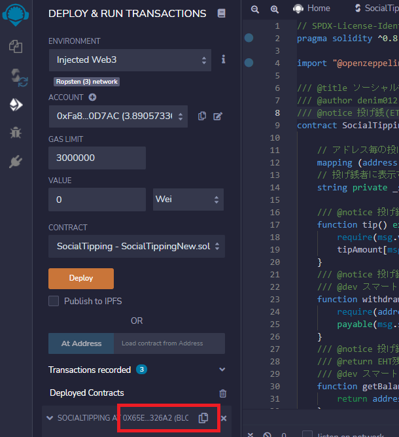This screenshot has width=399, height=437.
Task: Open the Solidity Compiler sidebar icon
Action: click(18, 77)
